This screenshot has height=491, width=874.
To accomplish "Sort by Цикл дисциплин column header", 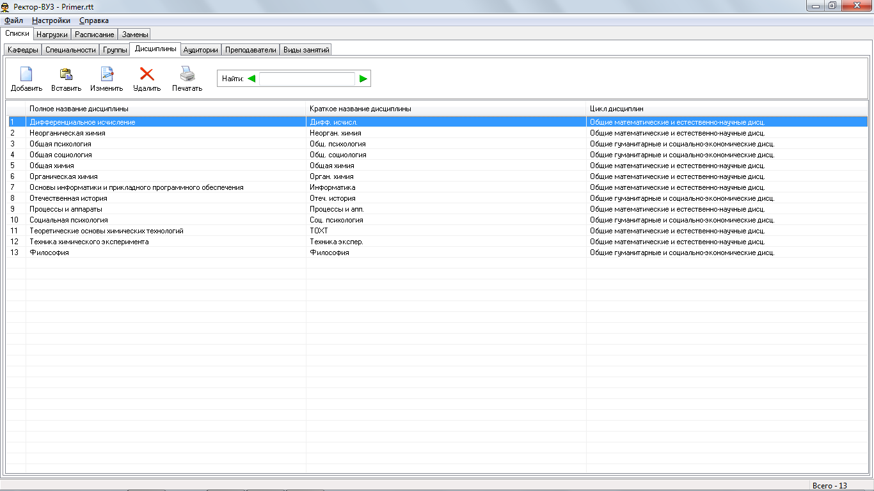I will point(727,109).
